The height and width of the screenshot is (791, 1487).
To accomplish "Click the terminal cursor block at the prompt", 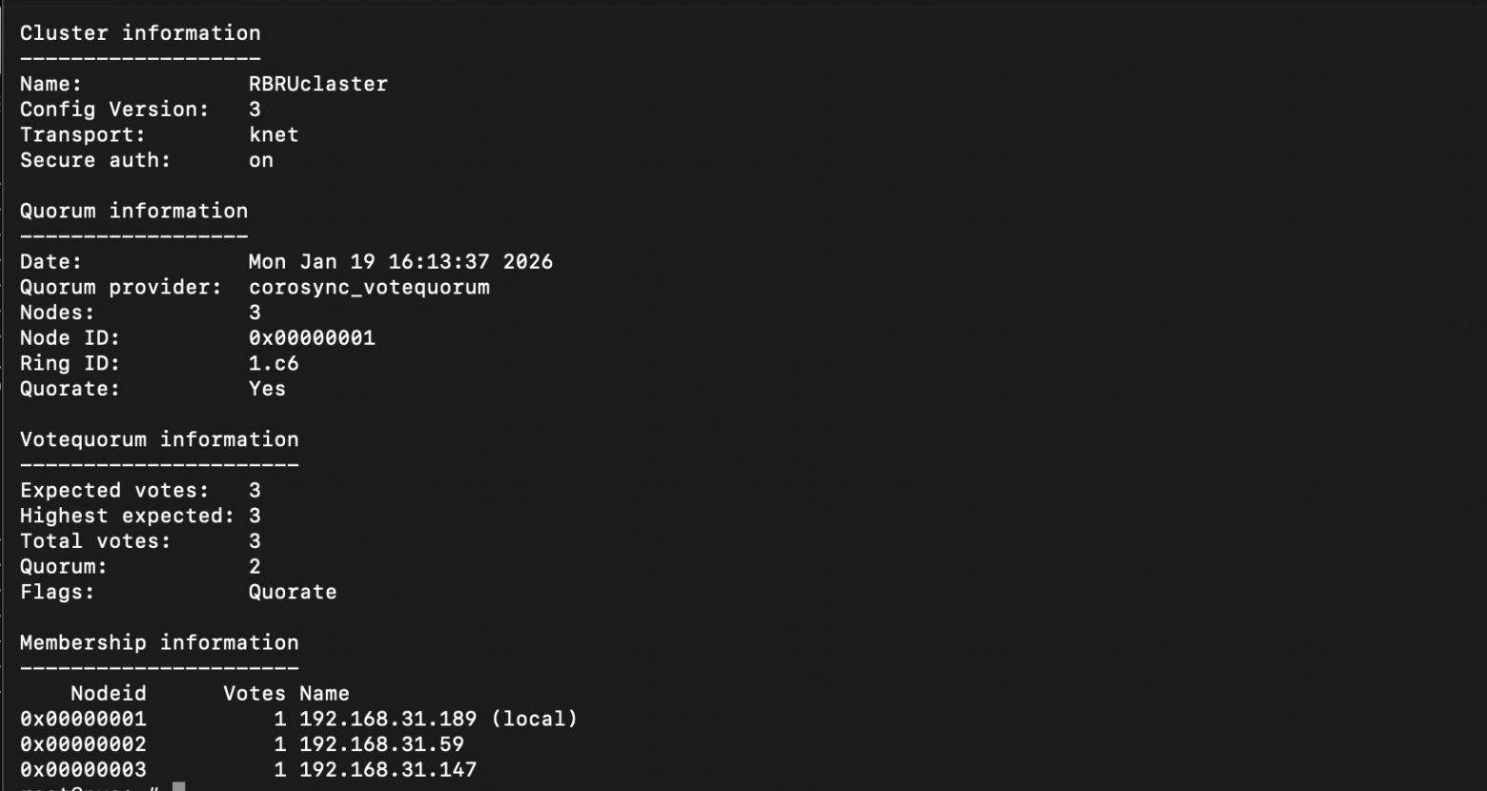I will click(178, 787).
